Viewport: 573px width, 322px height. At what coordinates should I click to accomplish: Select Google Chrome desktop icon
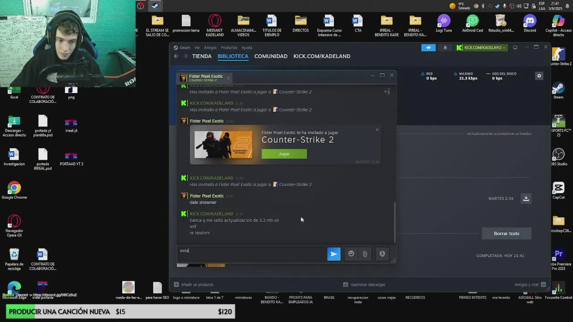pos(14,191)
